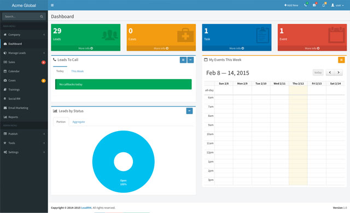Click More info on the Event card
This screenshot has width=350, height=213.
pos(312,49)
